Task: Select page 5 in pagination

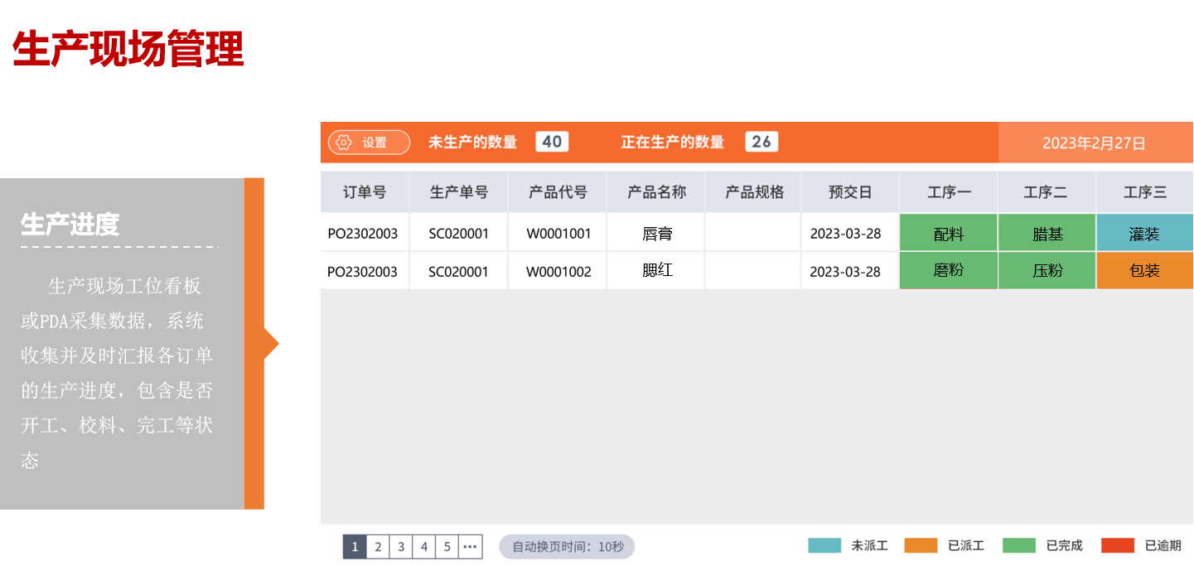Action: tap(447, 546)
